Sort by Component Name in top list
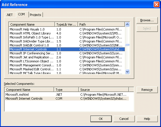The width and height of the screenshot is (161, 127). click(32, 24)
